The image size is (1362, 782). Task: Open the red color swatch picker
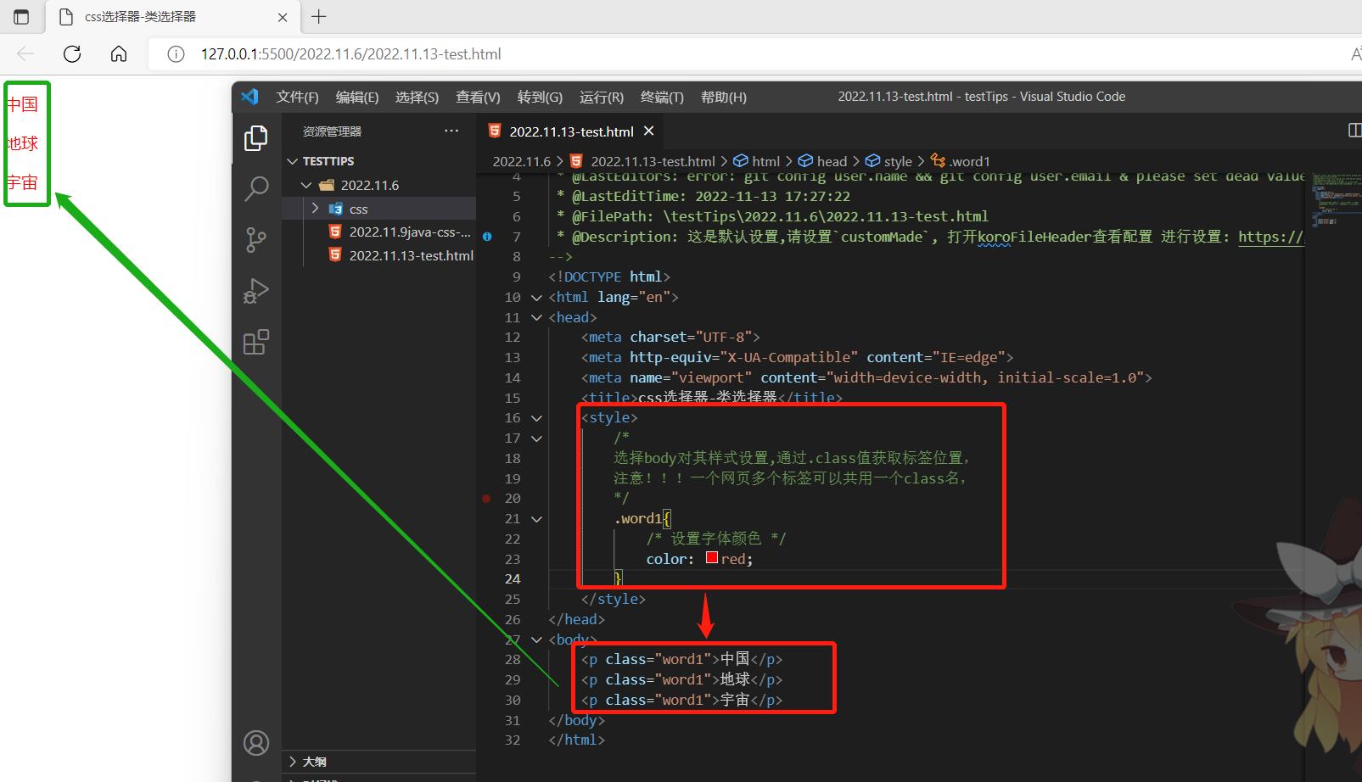(712, 558)
